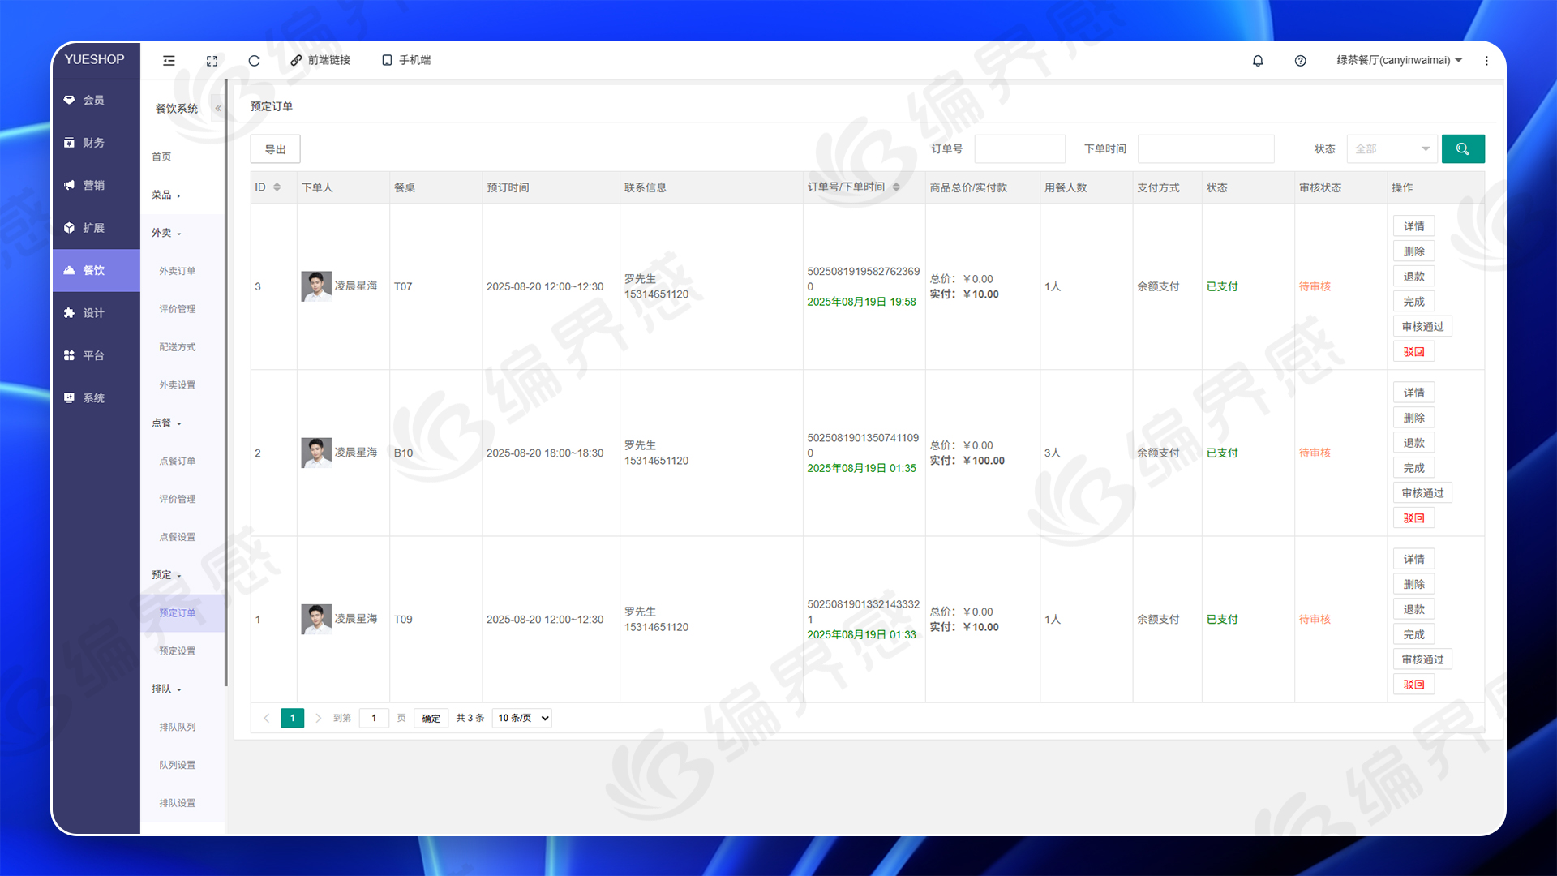
Task: Click the refresh page icon
Action: (254, 61)
